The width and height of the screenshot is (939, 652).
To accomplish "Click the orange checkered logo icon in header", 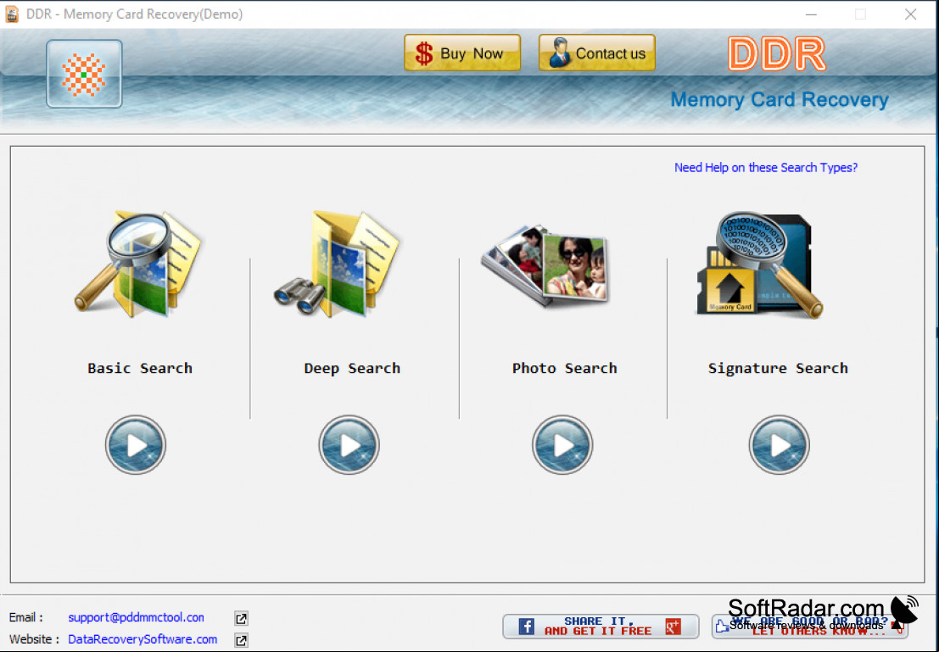I will pyautogui.click(x=85, y=75).
